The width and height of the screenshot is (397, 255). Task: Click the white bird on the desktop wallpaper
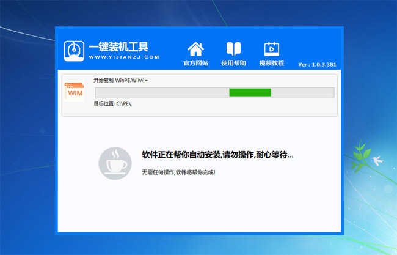377,160
